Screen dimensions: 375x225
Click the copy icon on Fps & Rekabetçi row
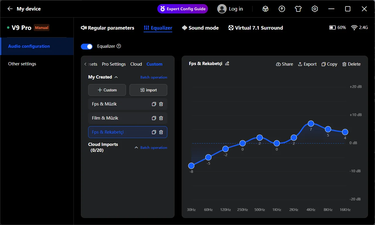(x=154, y=132)
